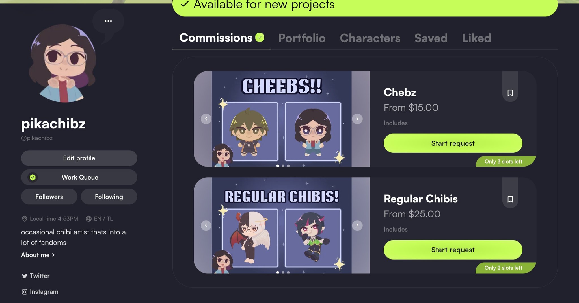Switch to the Portfolio tab
The width and height of the screenshot is (579, 303).
302,38
